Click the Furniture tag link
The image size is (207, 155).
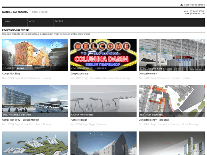coord(101,124)
